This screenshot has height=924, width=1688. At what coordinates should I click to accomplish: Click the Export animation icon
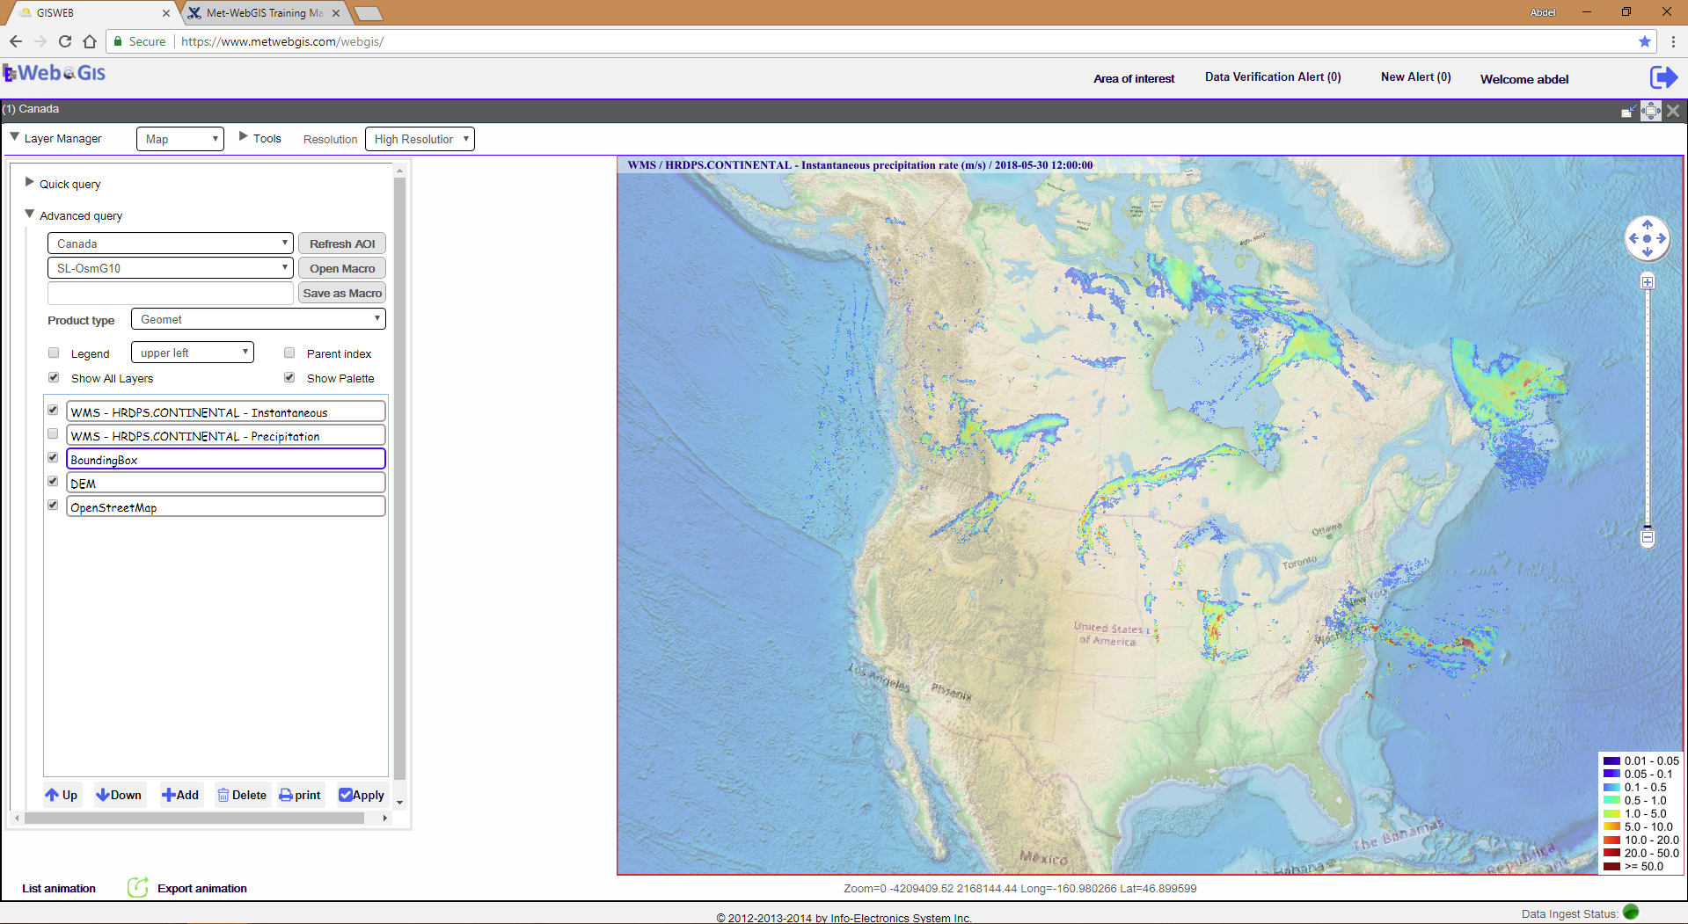138,888
